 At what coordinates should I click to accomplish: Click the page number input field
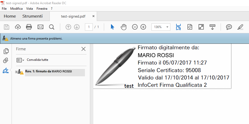tap(89, 27)
